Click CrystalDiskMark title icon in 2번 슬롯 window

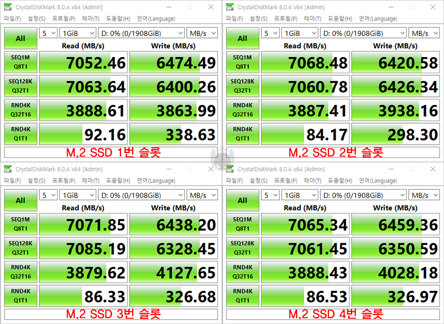(230, 7)
